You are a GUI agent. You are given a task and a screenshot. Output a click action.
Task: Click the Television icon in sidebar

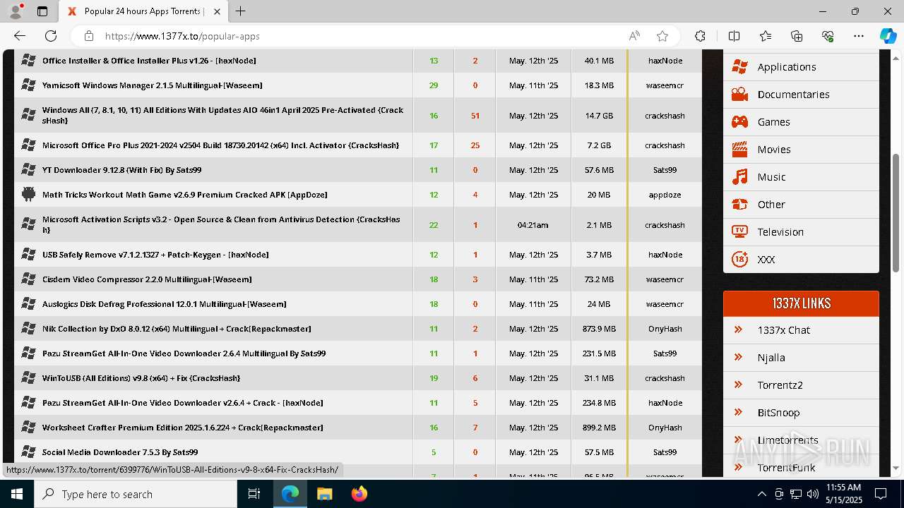click(x=739, y=231)
